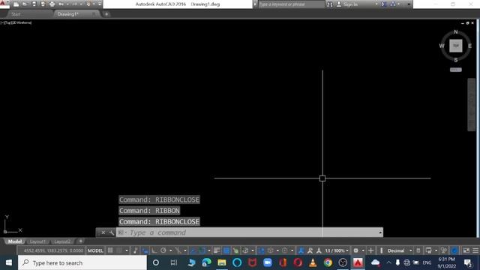Image resolution: width=480 pixels, height=270 pixels.
Task: Open the AutoCAD application menu logo
Action: (x=3, y=4)
